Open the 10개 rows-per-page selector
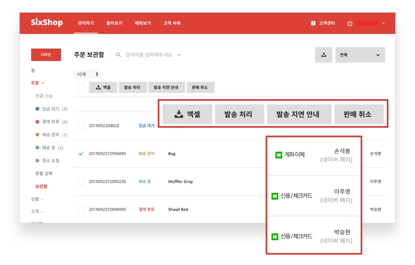The image size is (415, 265). pos(87,74)
